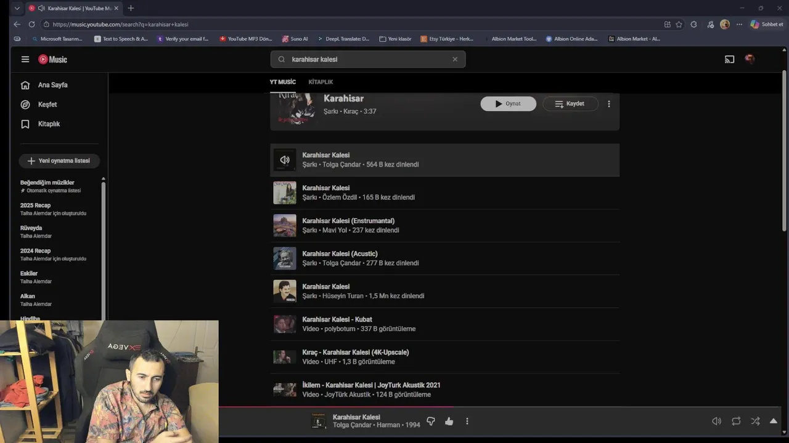Select Karahisar Kalesi (Acustic) title
The width and height of the screenshot is (789, 443).
click(340, 253)
